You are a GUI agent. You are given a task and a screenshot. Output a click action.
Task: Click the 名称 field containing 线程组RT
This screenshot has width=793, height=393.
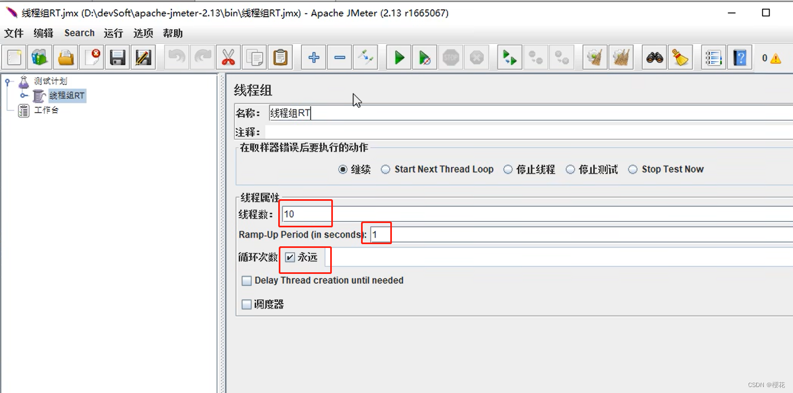click(530, 113)
